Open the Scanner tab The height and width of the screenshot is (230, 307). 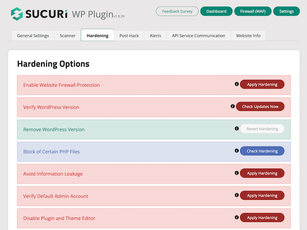tap(68, 36)
